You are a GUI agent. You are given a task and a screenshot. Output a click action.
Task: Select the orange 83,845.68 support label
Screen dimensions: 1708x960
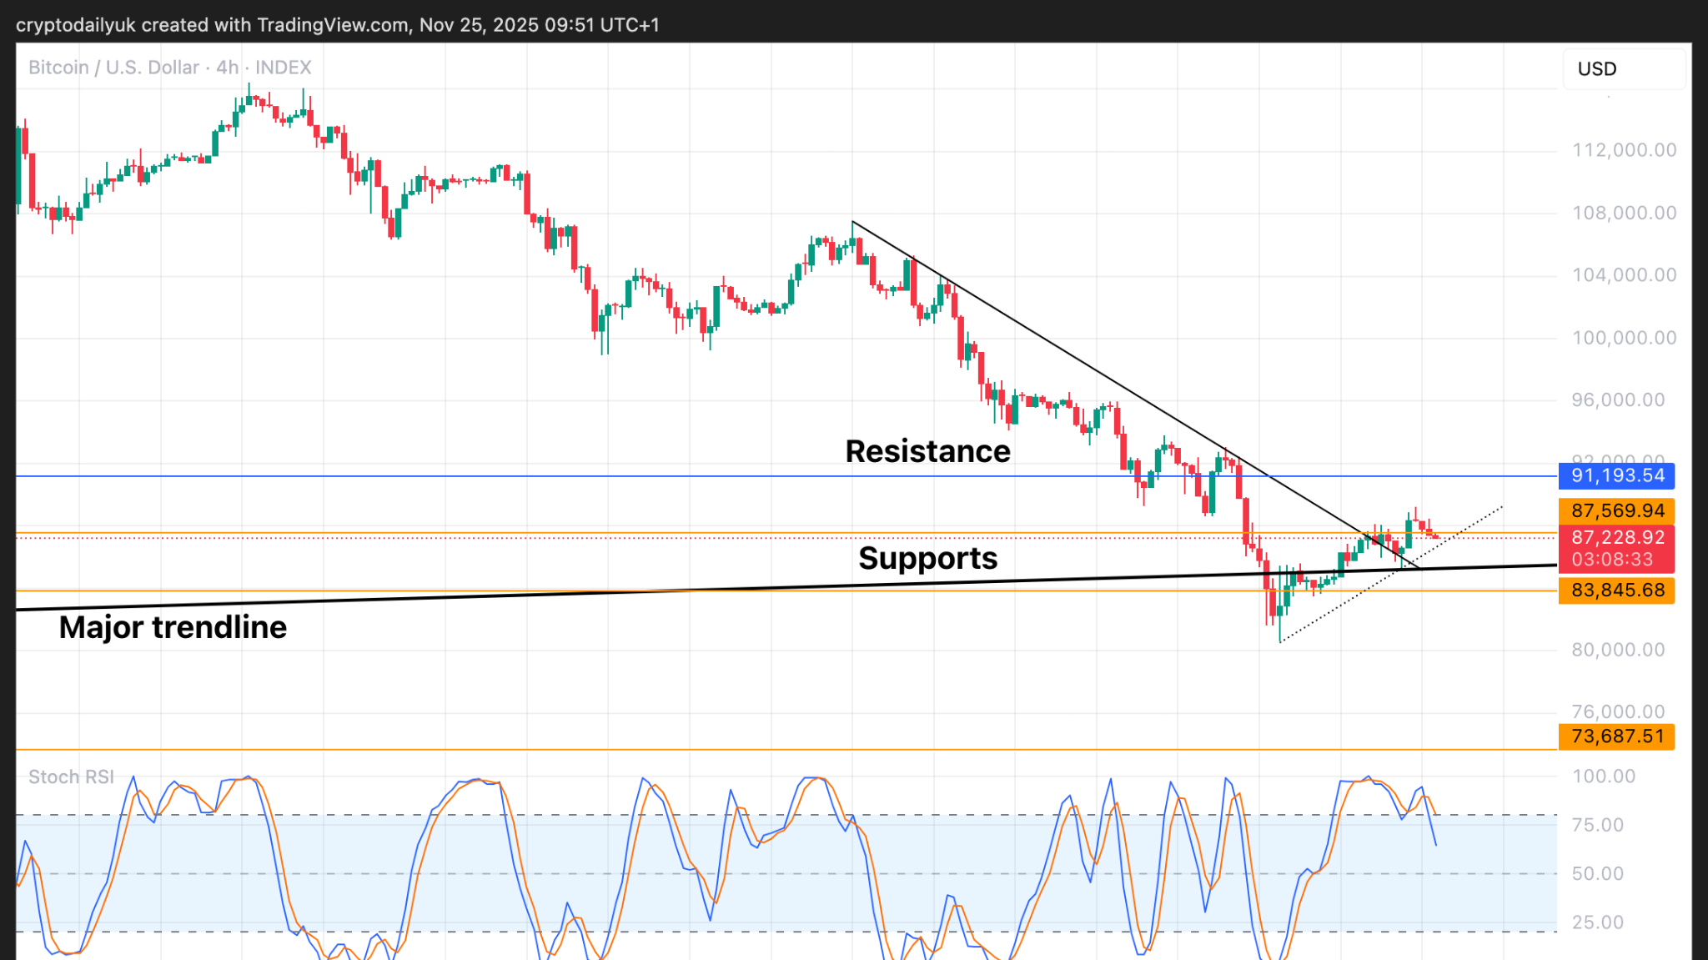[1616, 591]
